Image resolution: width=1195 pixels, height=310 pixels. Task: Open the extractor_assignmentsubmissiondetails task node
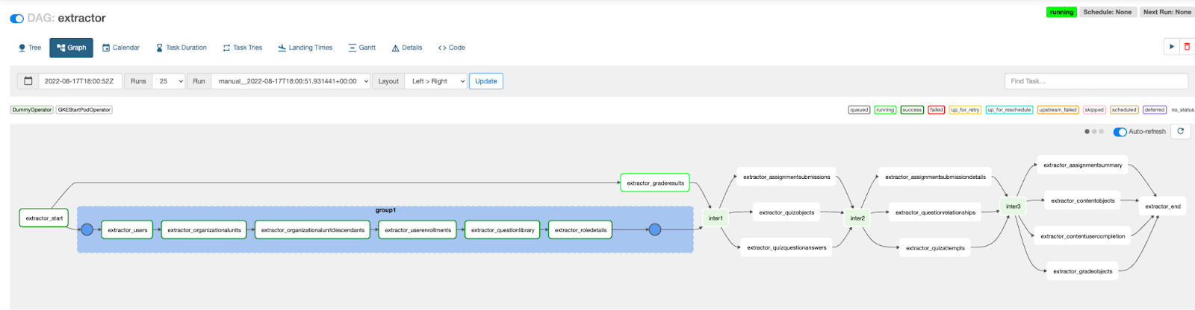click(935, 177)
